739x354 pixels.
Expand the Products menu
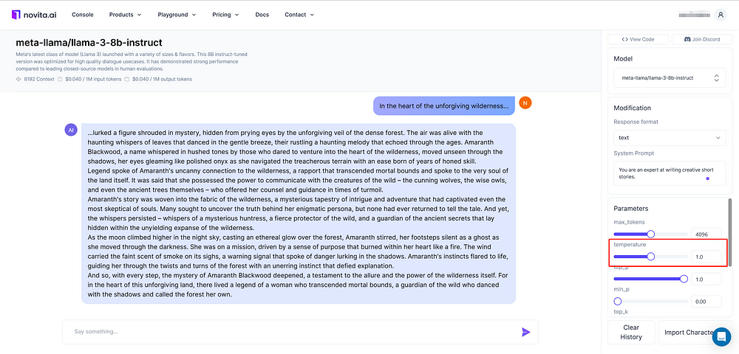coord(125,15)
